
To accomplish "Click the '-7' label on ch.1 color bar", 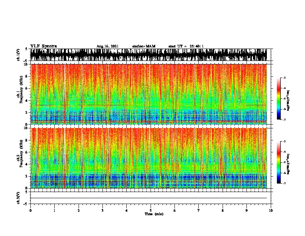I will tap(284, 120).
